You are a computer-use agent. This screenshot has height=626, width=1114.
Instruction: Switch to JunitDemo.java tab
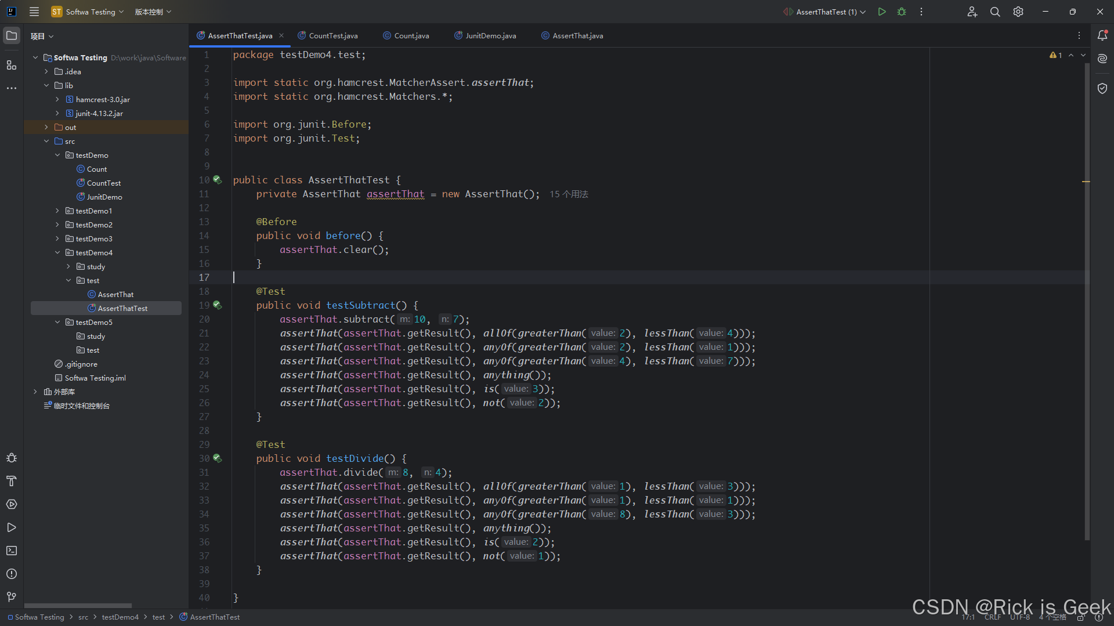pos(485,35)
